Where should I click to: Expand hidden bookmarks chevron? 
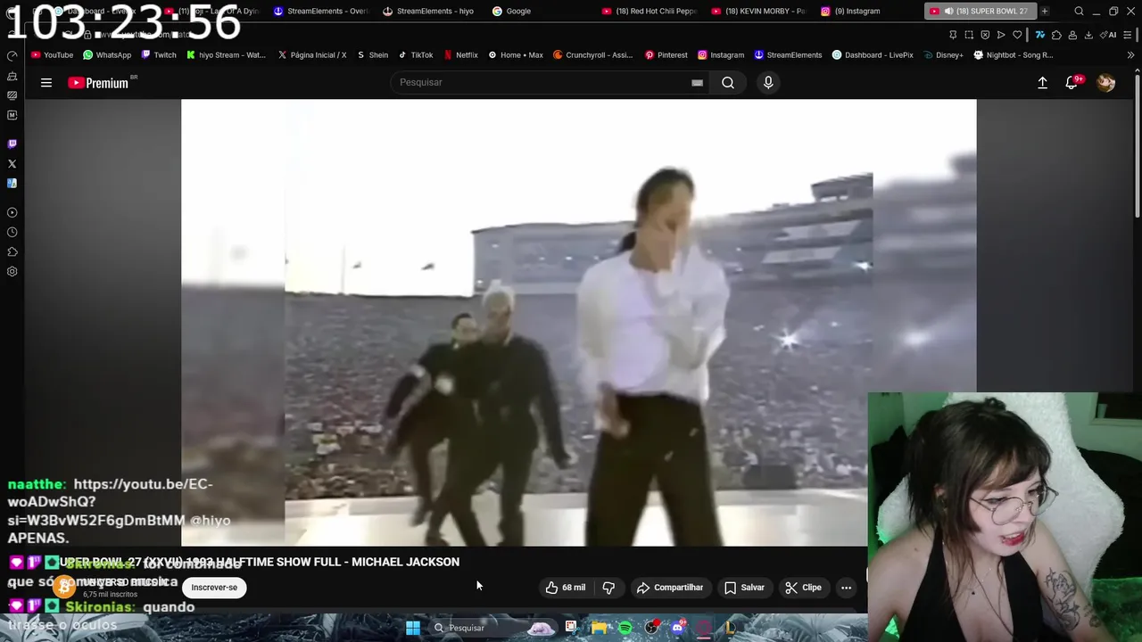click(1131, 55)
